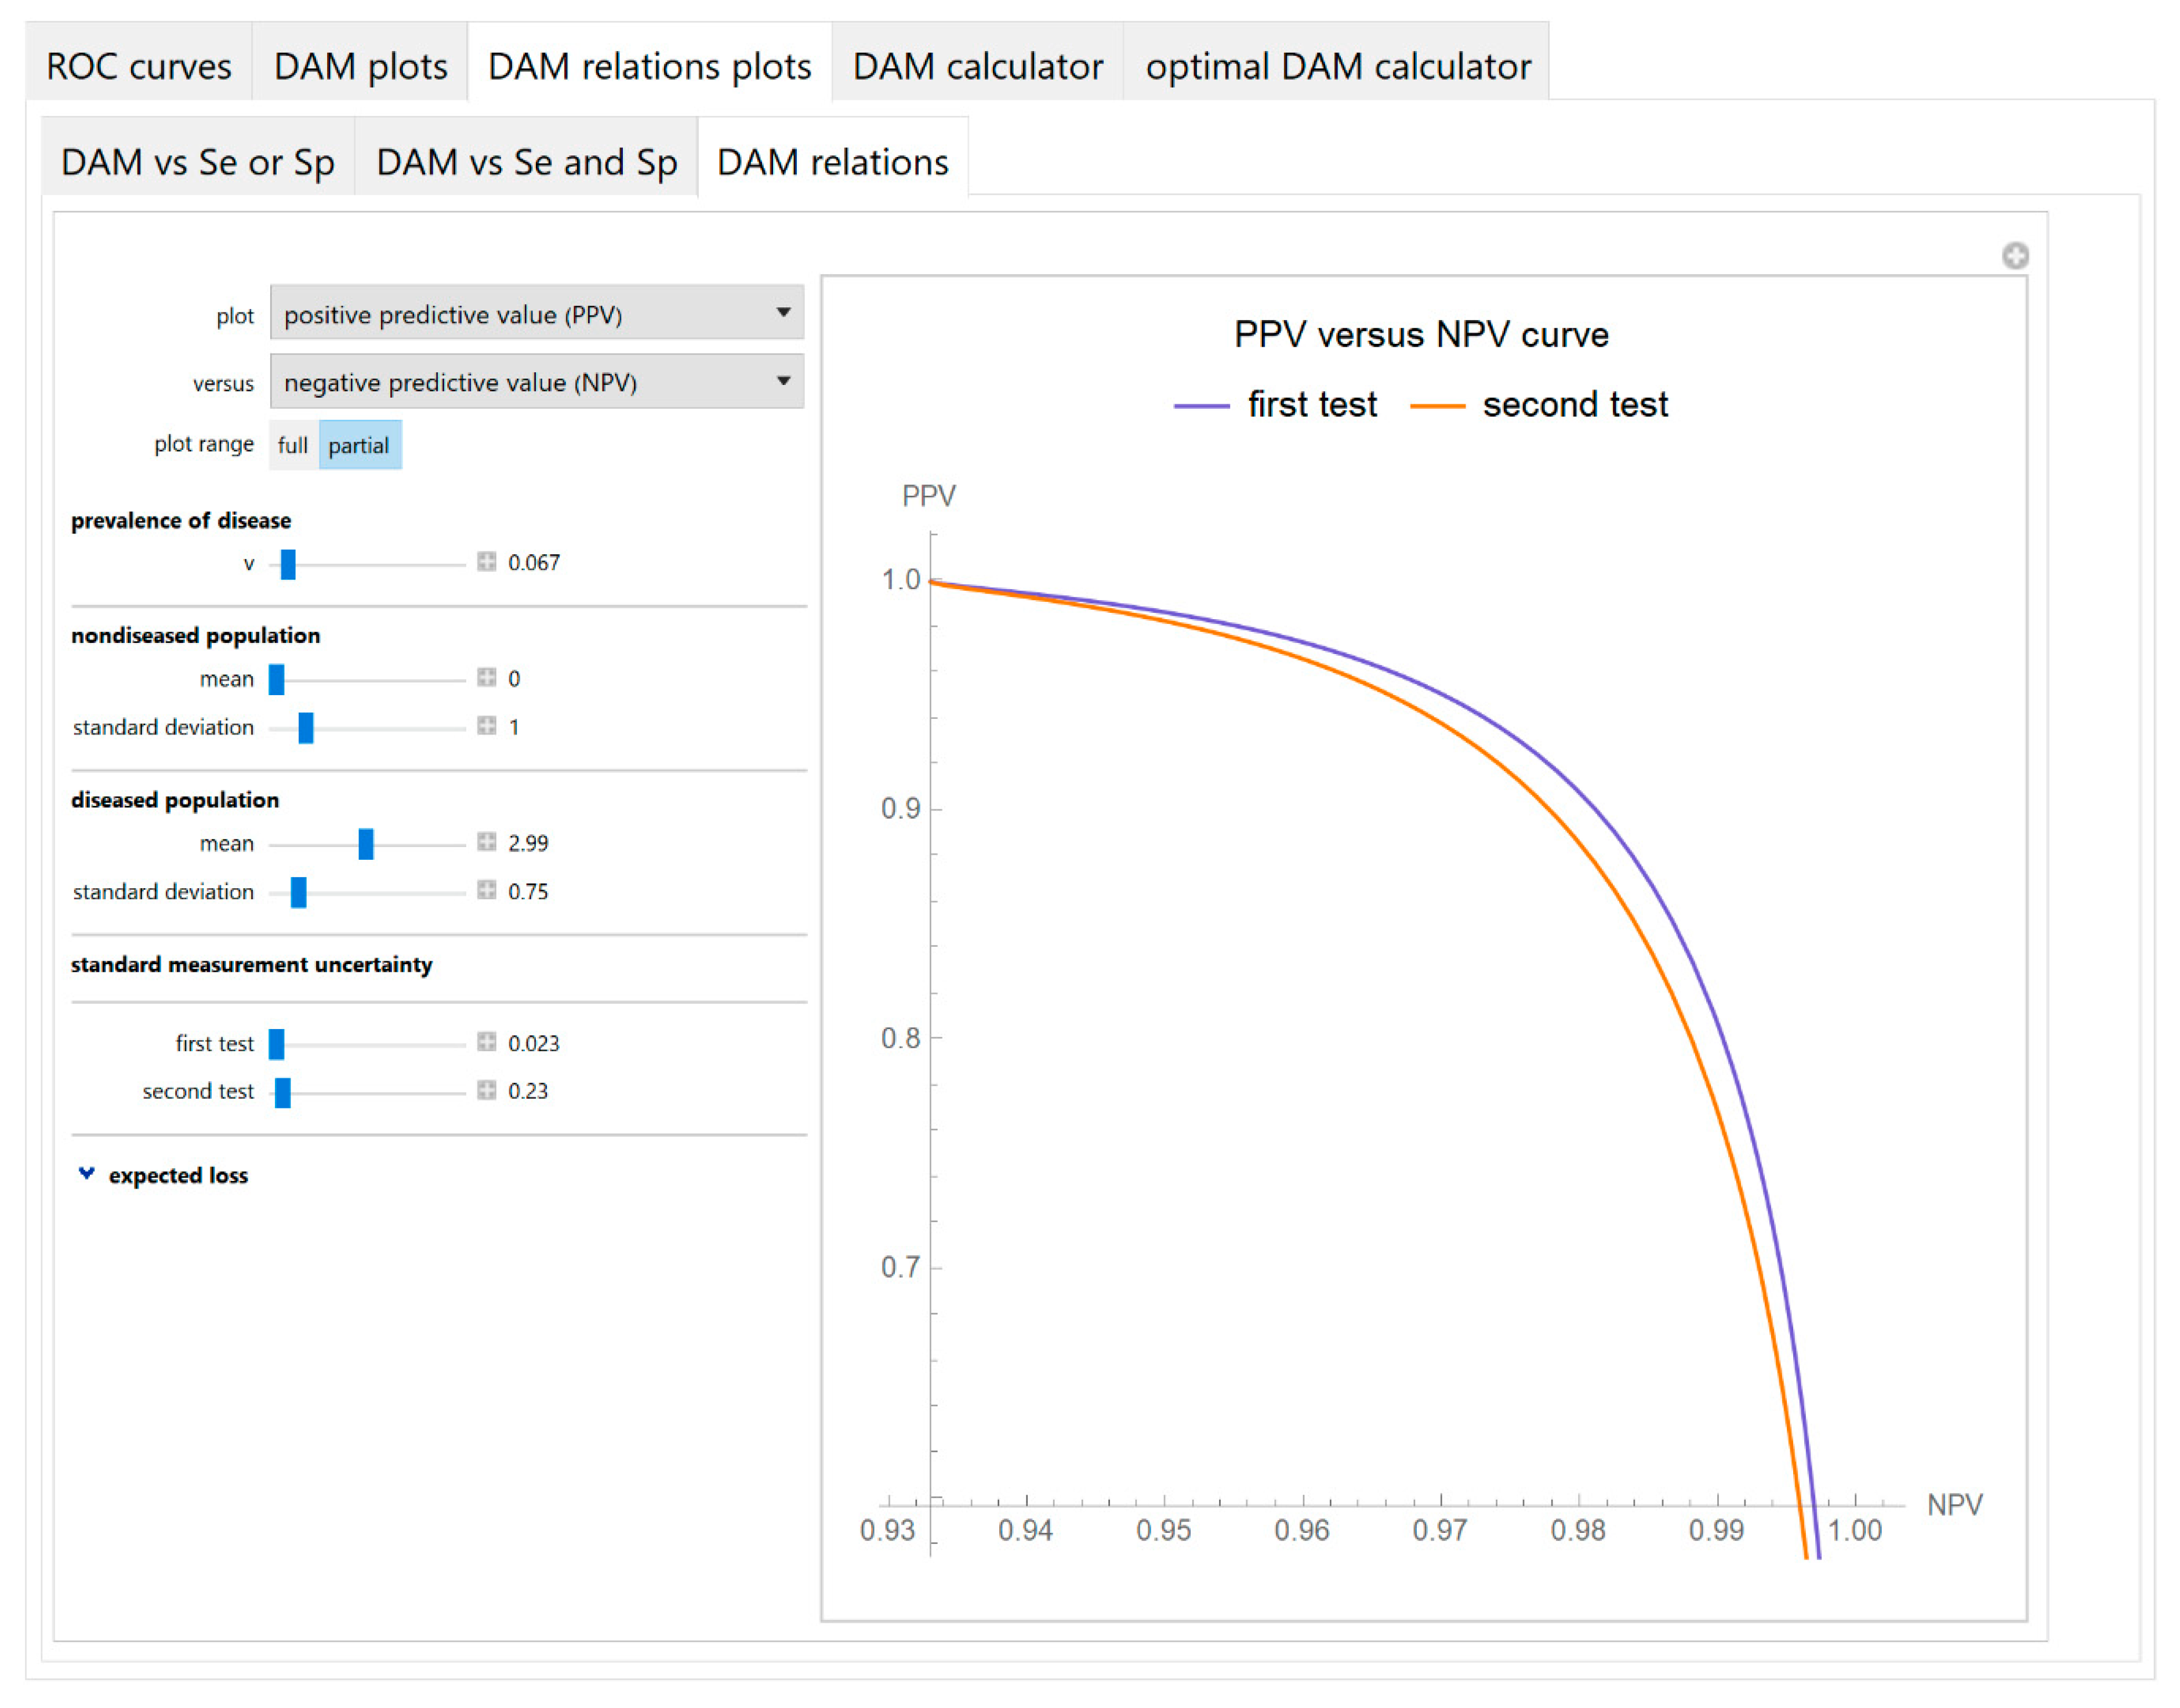Open the DAM vs Se and Sp subtab
The image size is (2180, 1708).
(x=526, y=162)
